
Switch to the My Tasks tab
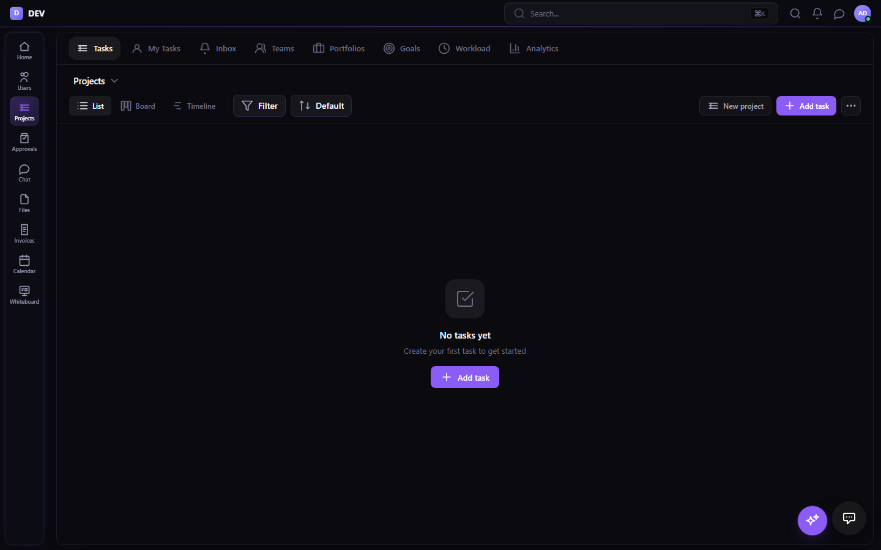pos(157,48)
